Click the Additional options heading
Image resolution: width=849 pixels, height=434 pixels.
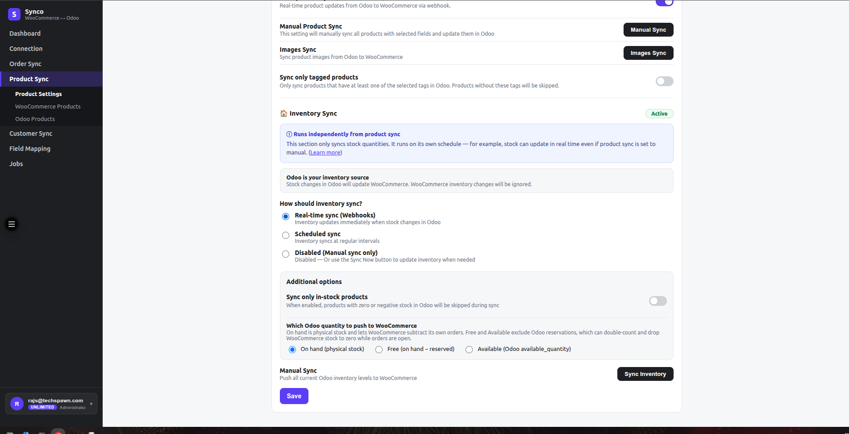coord(314,282)
